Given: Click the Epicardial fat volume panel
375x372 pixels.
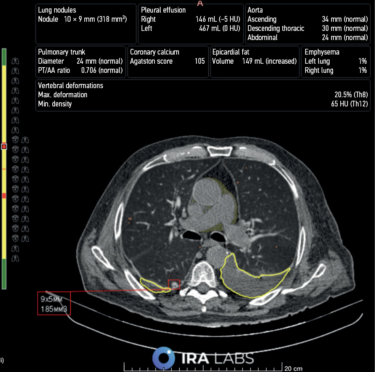Looking at the screenshot, I should [x=254, y=61].
